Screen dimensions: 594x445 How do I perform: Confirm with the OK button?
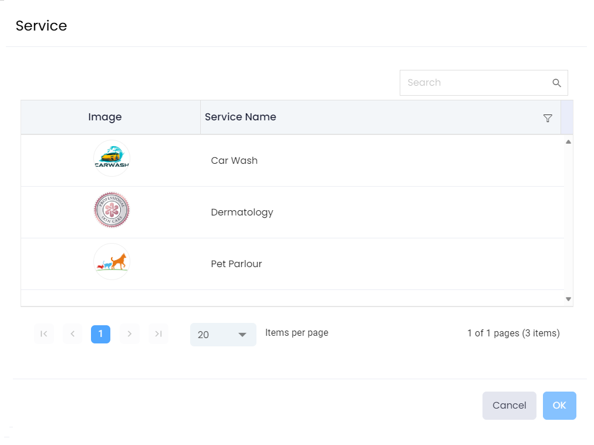[x=559, y=406]
